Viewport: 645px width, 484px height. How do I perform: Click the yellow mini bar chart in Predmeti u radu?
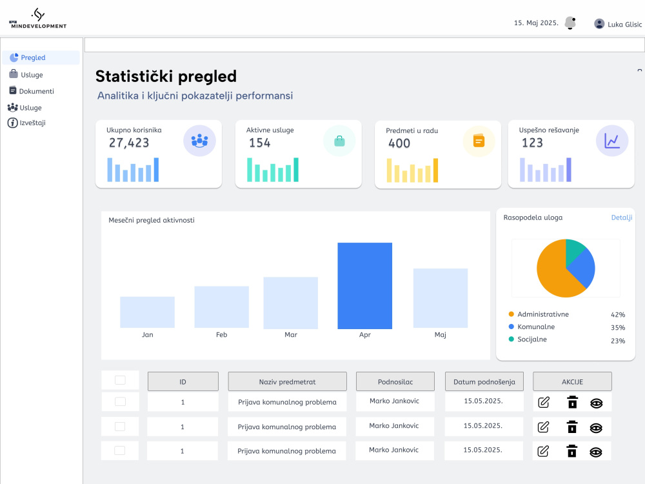[x=412, y=170]
